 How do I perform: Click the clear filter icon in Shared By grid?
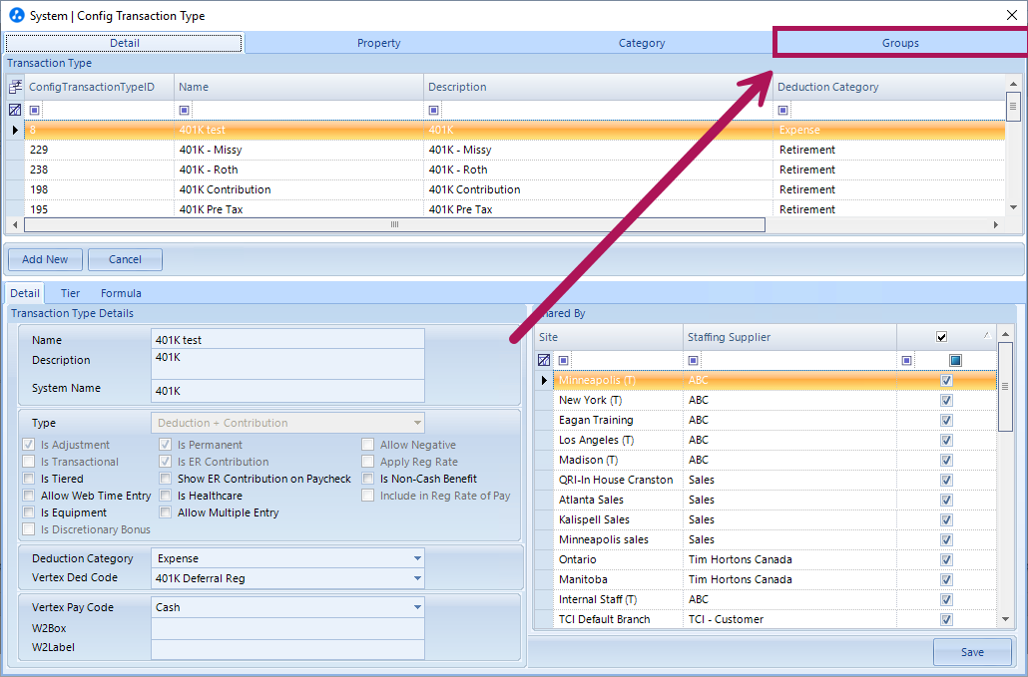click(x=544, y=360)
